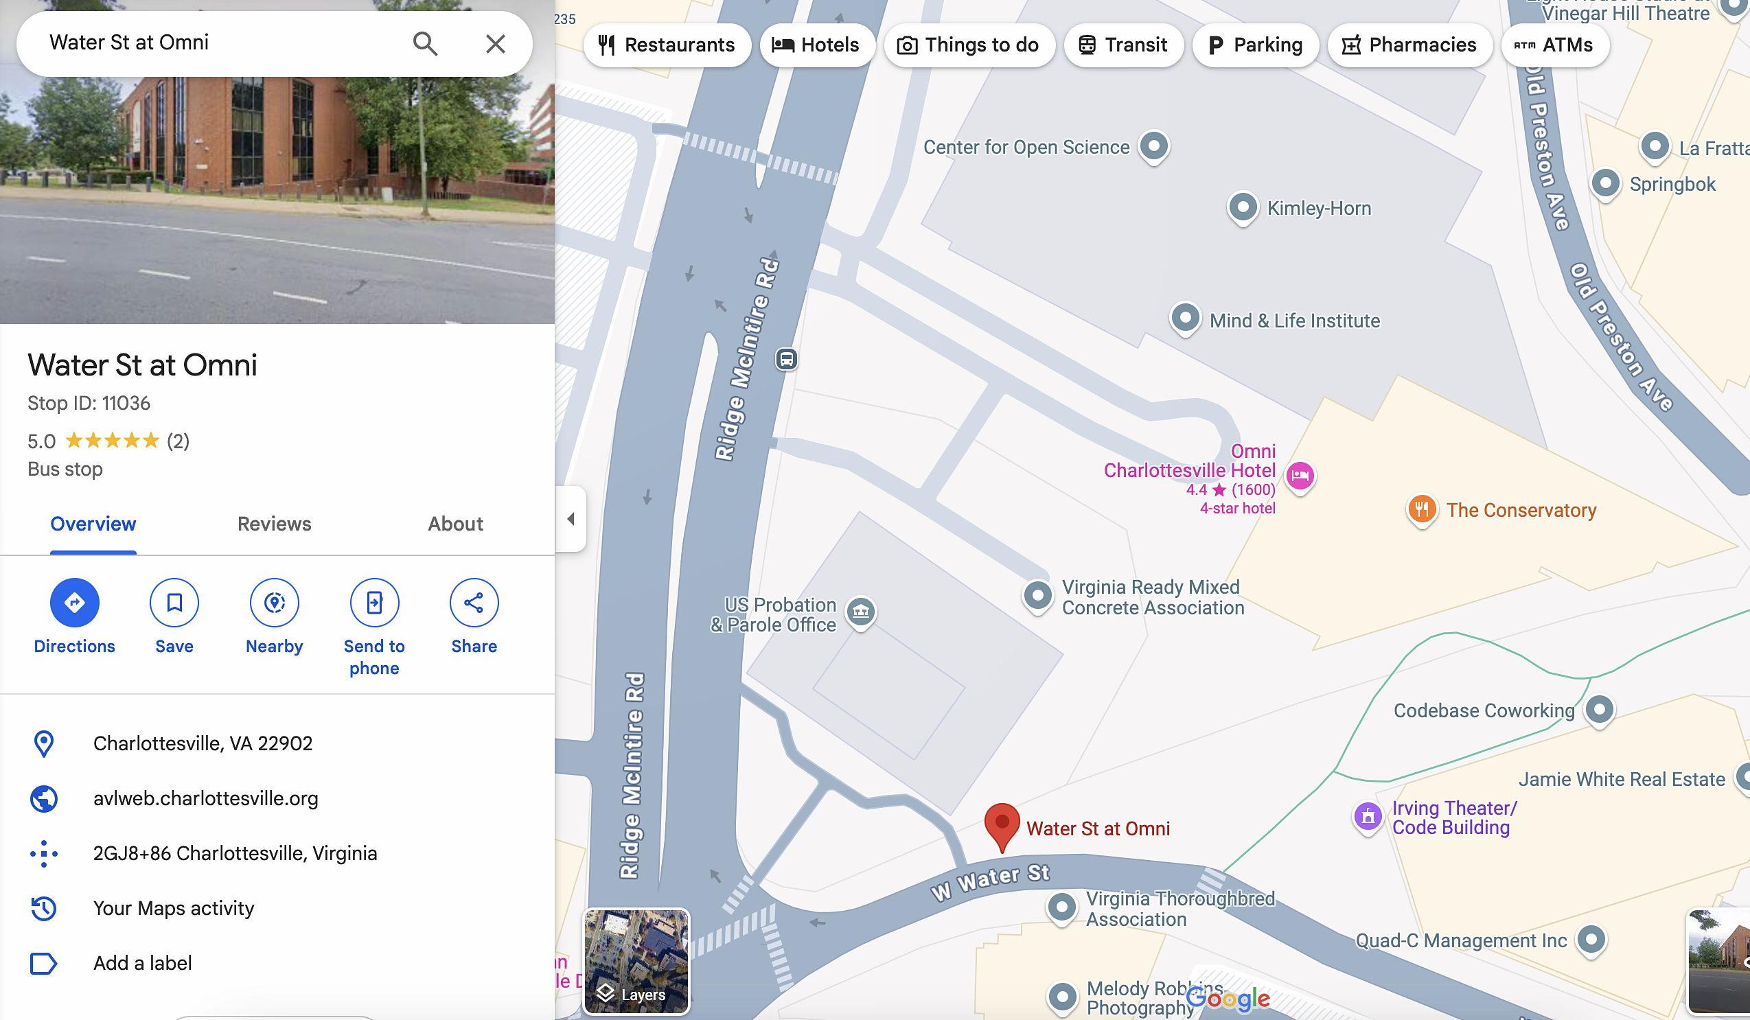Screen dimensions: 1750x1020
Task: Click the Directions icon button
Action: pos(74,602)
